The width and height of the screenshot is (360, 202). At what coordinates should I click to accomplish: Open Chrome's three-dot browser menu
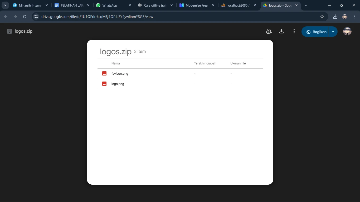[x=354, y=17]
